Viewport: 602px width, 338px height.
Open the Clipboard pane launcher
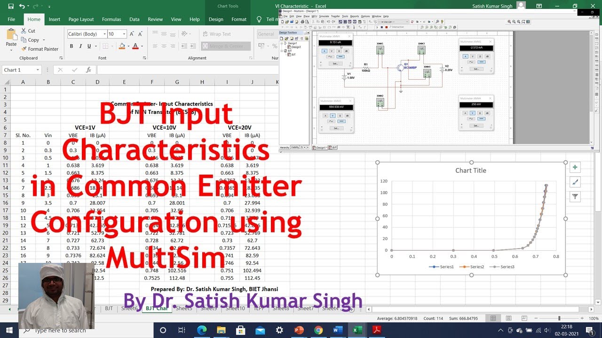point(61,58)
